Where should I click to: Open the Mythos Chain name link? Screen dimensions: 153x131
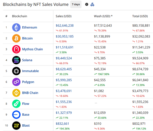pos(32,49)
